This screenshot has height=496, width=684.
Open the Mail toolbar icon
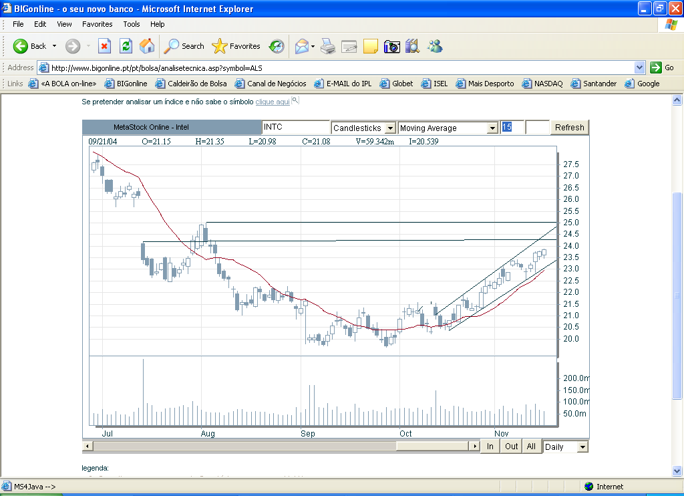pos(302,46)
